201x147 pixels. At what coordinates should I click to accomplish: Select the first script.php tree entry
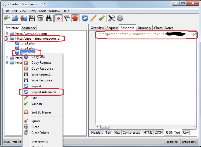pyautogui.click(x=27, y=43)
